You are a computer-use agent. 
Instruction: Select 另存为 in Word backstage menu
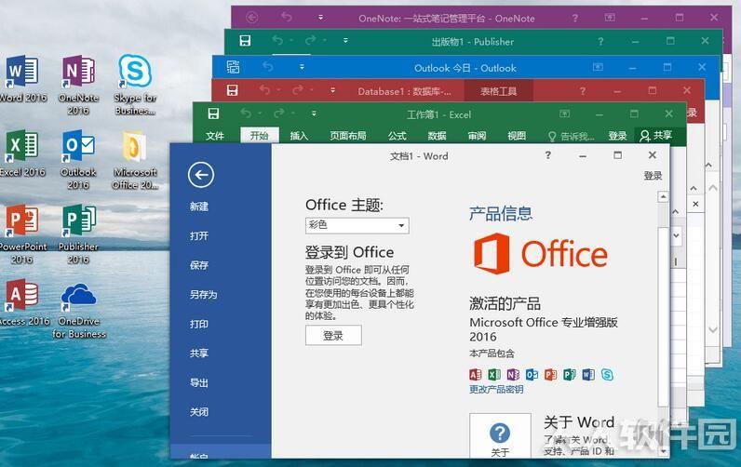[203, 294]
